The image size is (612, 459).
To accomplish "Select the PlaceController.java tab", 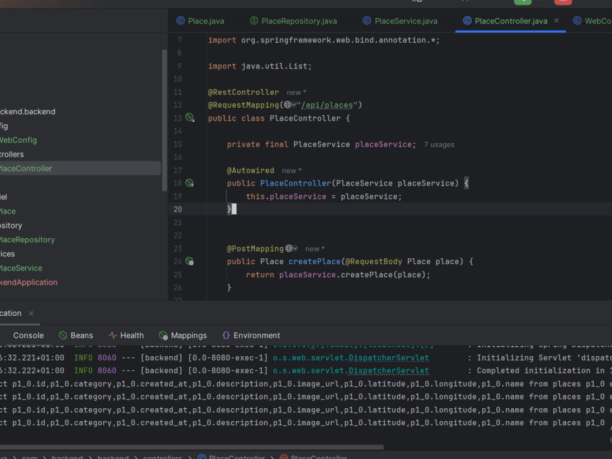I will pyautogui.click(x=511, y=21).
